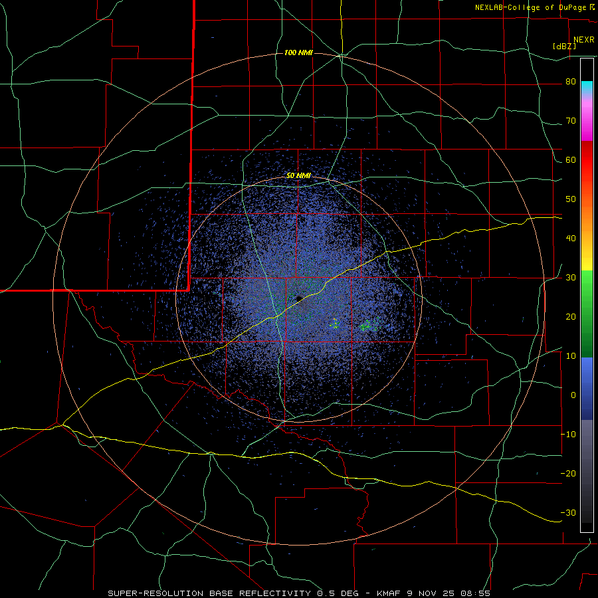Click the cyan segment of color bar
The width and height of the screenshot is (598, 598).
tap(587, 88)
